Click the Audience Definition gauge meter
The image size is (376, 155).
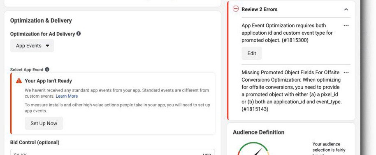254,148
